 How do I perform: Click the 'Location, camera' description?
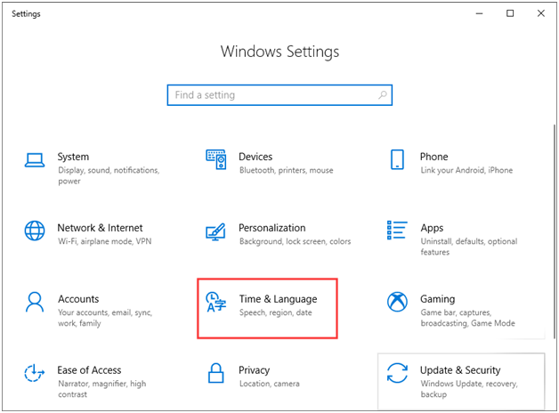pyautogui.click(x=269, y=384)
